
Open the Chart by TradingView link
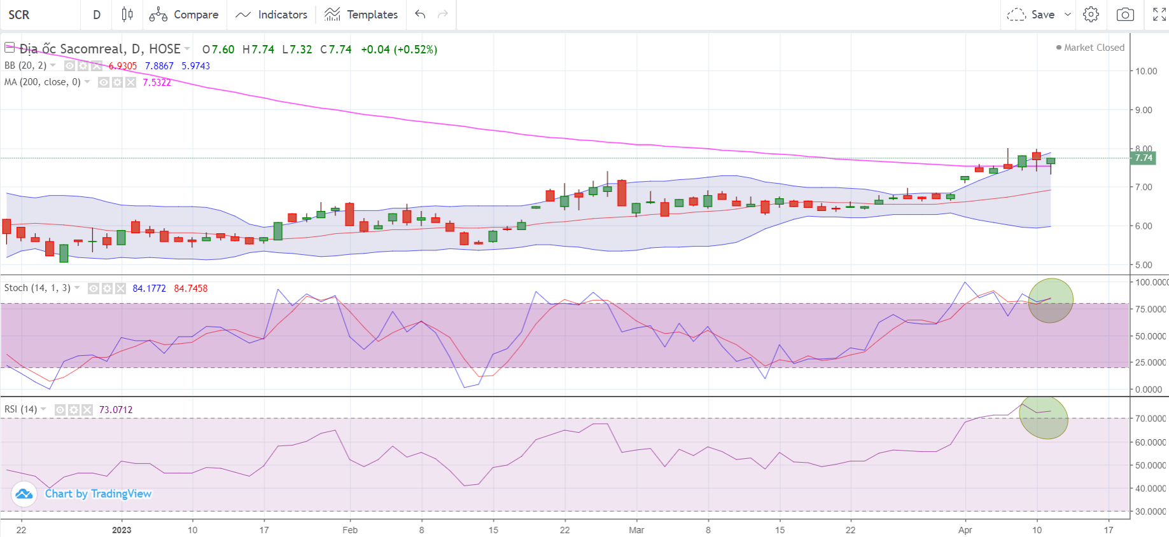[x=98, y=494]
